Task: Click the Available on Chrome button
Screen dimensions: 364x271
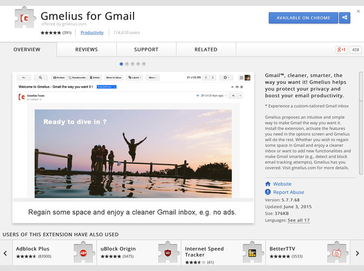Action: (x=303, y=18)
